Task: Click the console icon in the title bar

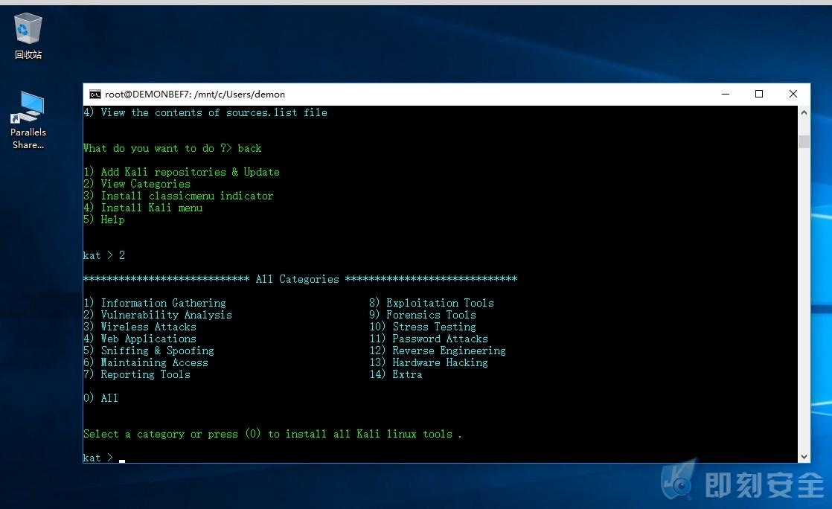Action: coord(95,95)
